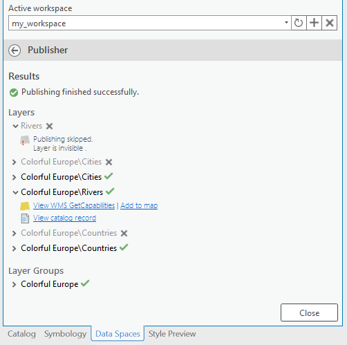The height and width of the screenshot is (345, 347).
Task: Click the Add to map link
Action: pyautogui.click(x=139, y=205)
